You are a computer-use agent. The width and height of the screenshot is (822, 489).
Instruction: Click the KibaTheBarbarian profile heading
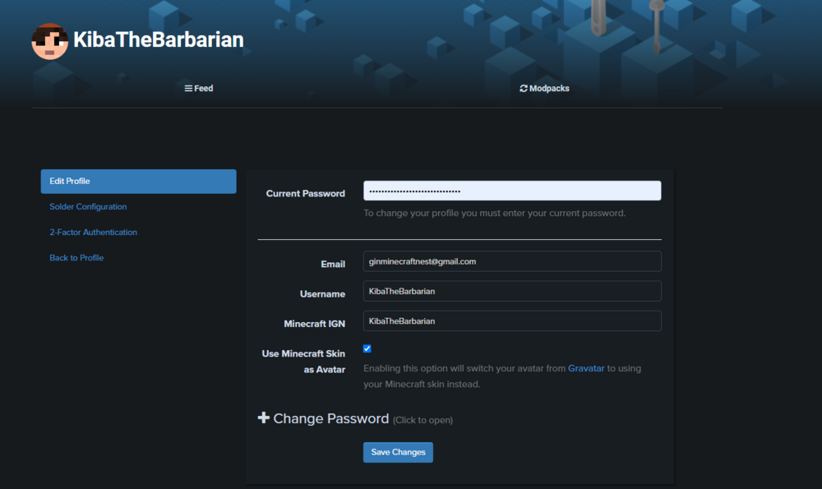pos(159,39)
